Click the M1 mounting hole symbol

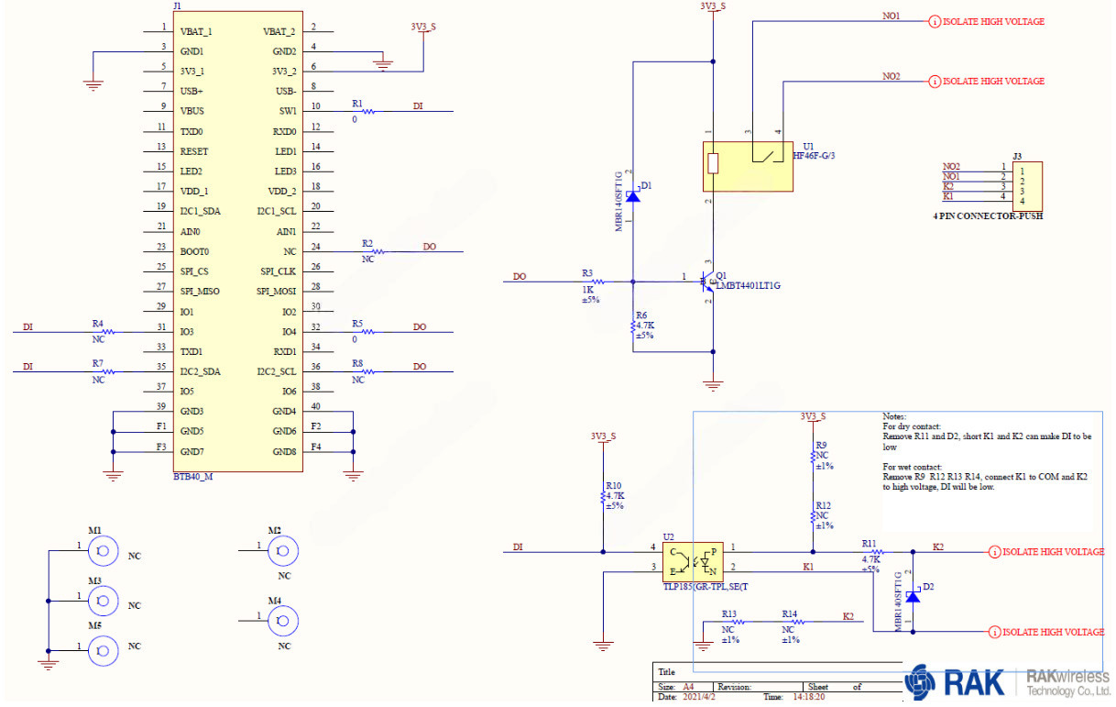[104, 551]
